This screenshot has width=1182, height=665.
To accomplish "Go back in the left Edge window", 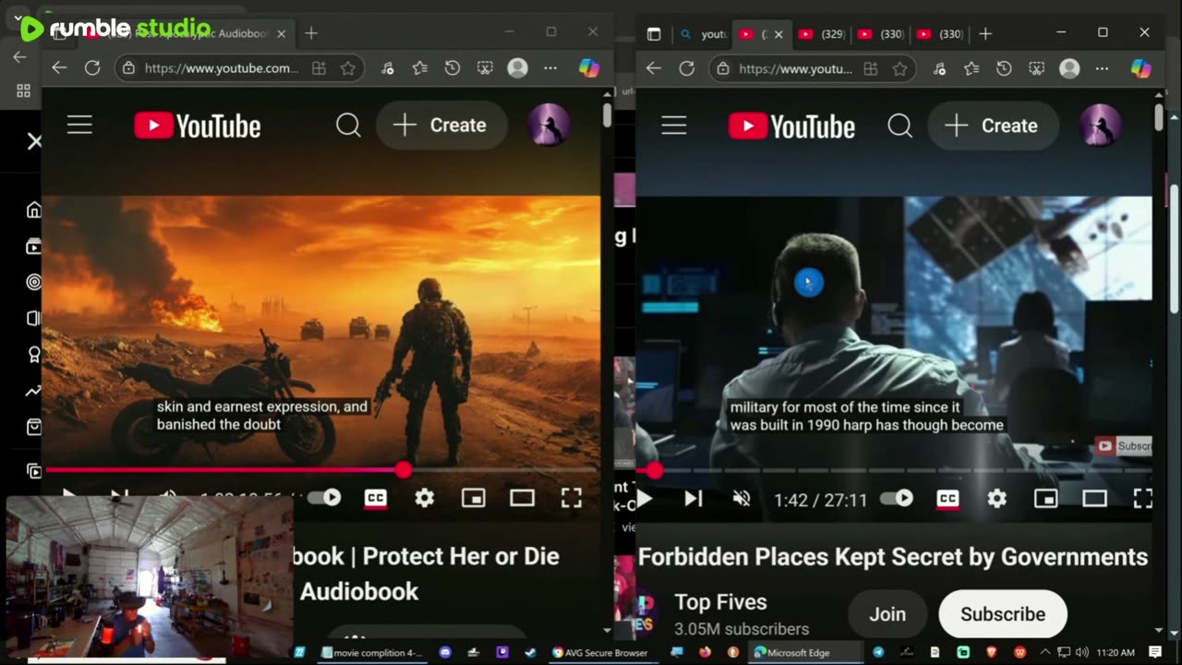I will coord(59,68).
